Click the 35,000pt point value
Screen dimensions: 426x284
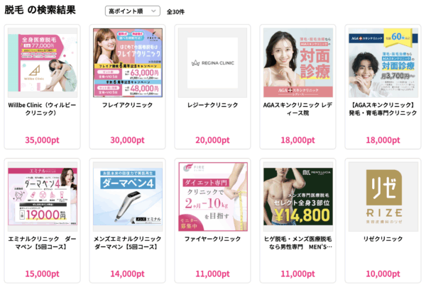coord(42,140)
